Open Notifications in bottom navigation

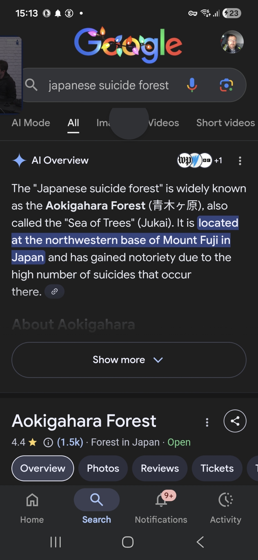161,507
